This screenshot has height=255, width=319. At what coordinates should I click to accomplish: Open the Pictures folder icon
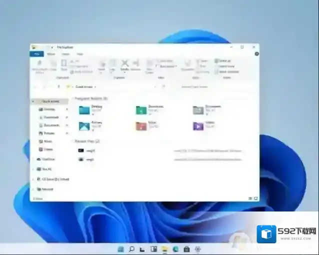pos(84,125)
